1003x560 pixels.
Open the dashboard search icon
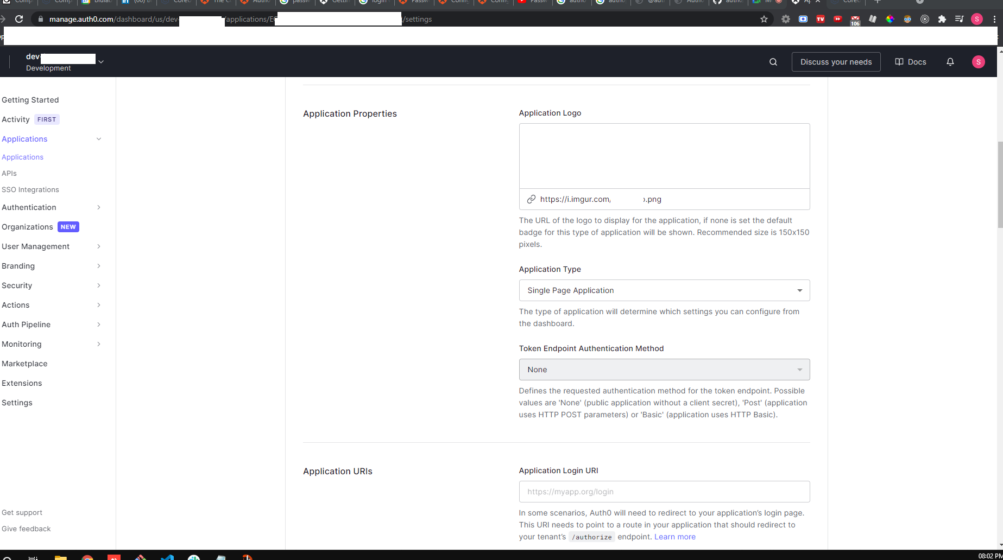(773, 62)
